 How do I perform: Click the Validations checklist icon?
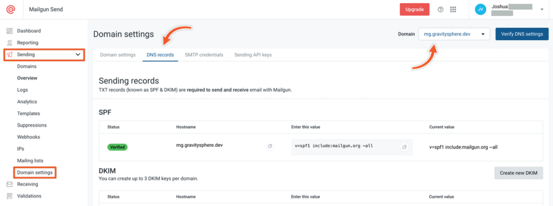pos(10,196)
